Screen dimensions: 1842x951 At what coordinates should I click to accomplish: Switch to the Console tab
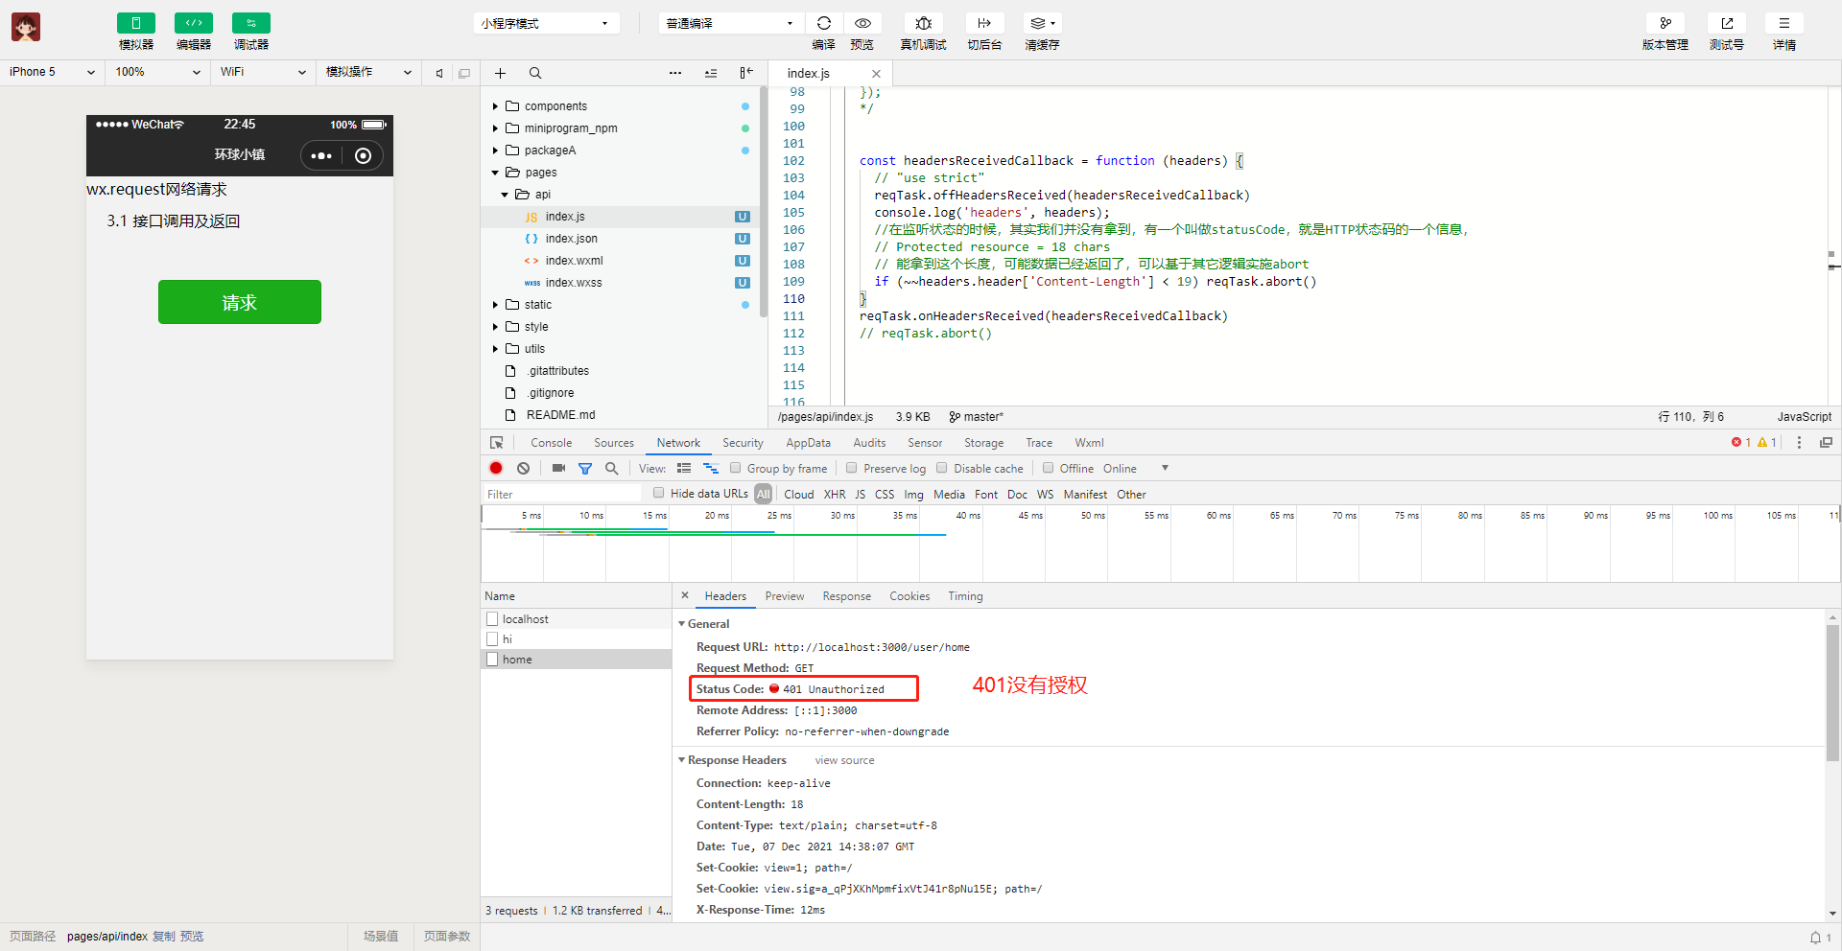coord(552,443)
